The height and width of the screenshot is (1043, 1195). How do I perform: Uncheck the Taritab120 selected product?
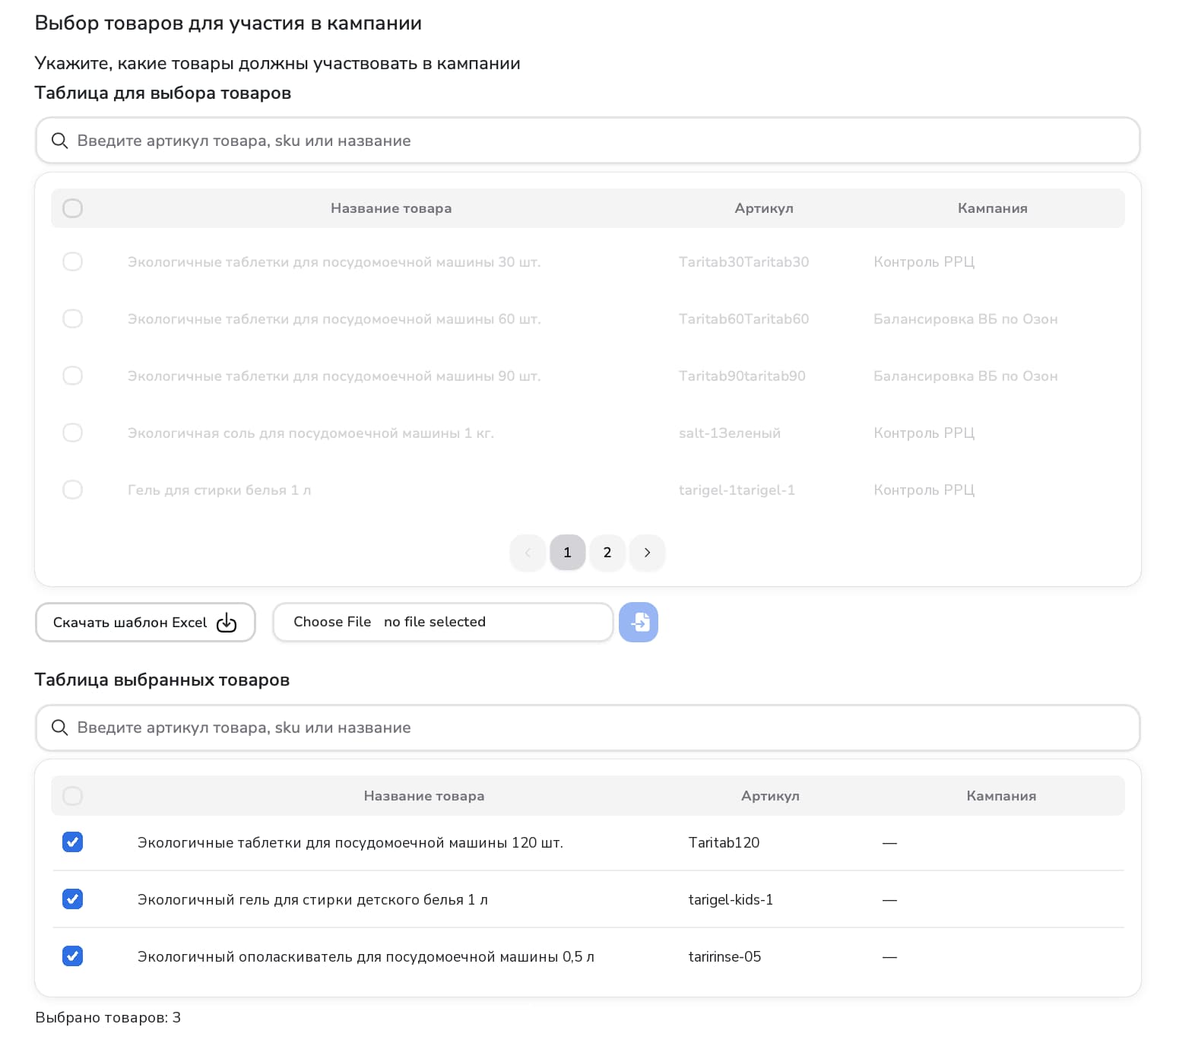pyautogui.click(x=72, y=842)
